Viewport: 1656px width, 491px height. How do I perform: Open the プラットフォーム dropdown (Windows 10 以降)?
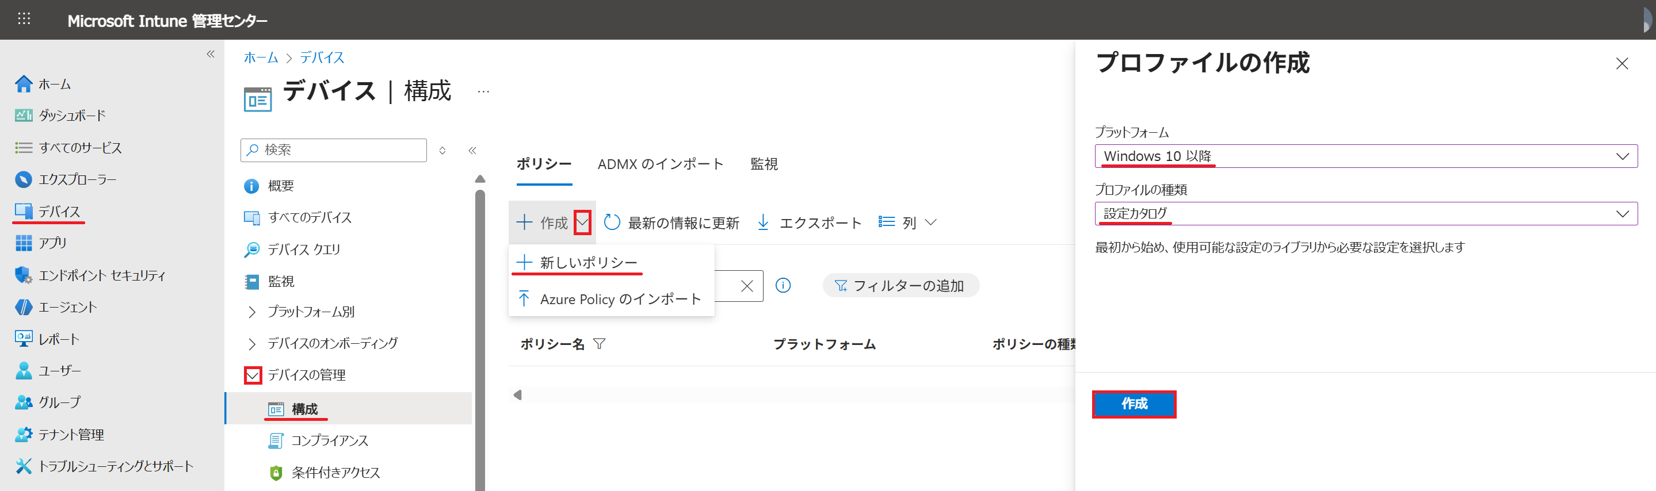1365,156
